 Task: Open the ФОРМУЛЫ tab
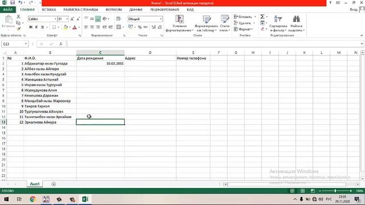coord(113,10)
